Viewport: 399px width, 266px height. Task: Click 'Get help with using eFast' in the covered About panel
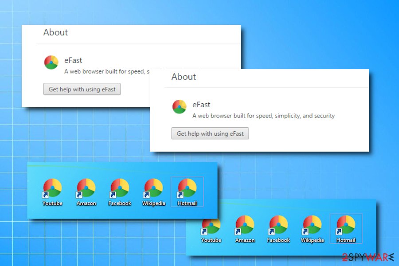[x=82, y=89]
